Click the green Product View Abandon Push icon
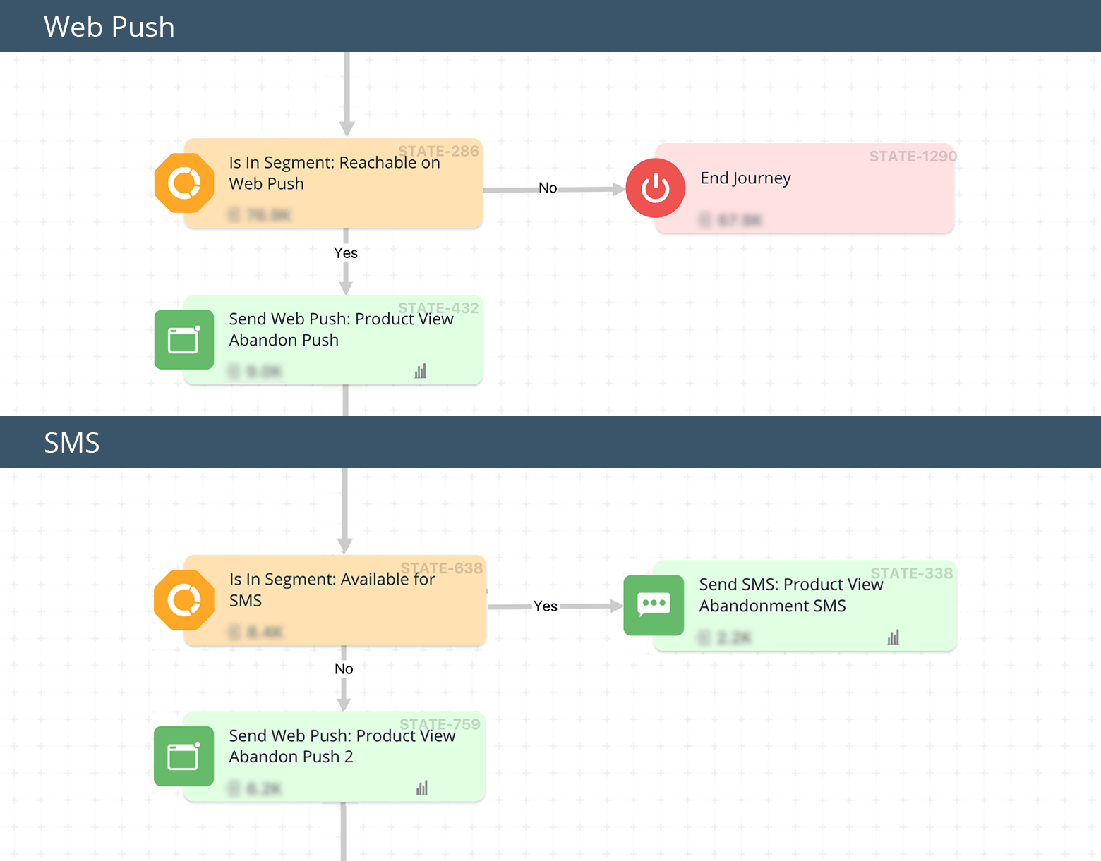 pyautogui.click(x=184, y=340)
